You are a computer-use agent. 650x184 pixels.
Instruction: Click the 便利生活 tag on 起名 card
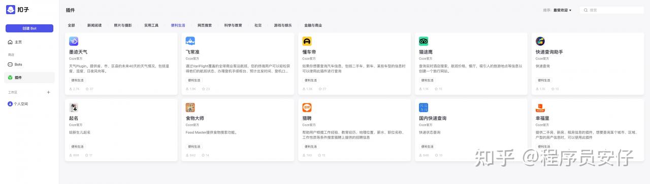click(x=78, y=146)
